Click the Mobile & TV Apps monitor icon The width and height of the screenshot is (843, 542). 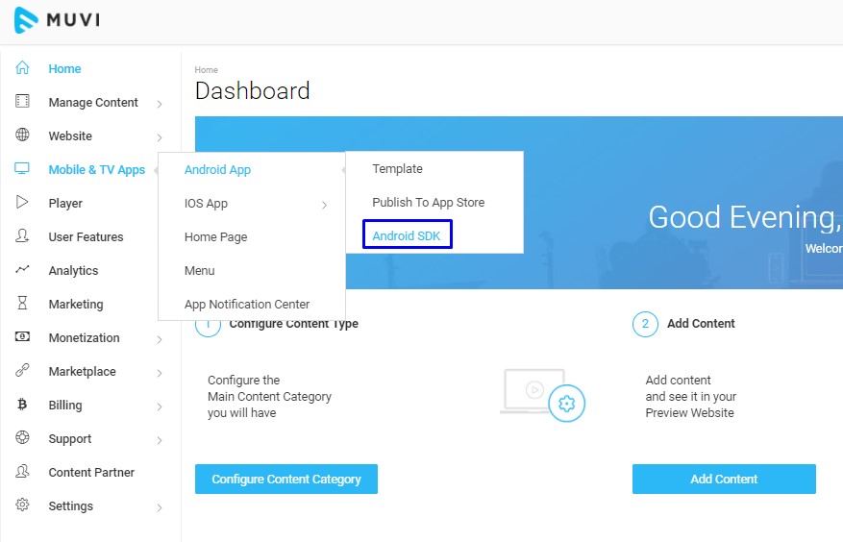click(x=22, y=168)
